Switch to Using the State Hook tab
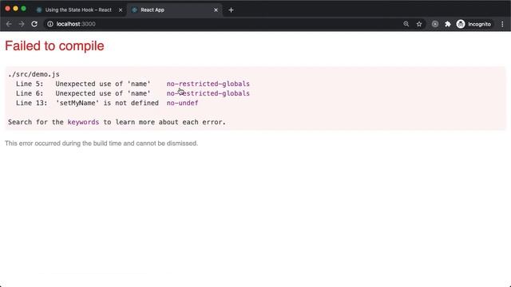 coord(78,10)
